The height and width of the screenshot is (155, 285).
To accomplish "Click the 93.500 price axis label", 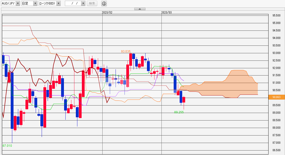I will coord(277,45).
